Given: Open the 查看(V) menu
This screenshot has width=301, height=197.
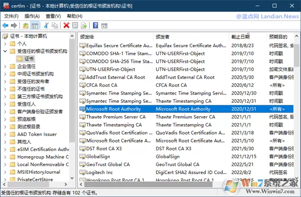Looking at the screenshot, I should coord(53,16).
